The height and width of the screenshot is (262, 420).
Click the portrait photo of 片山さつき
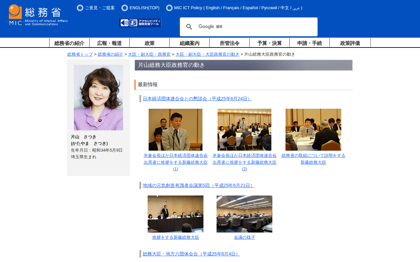(98, 98)
